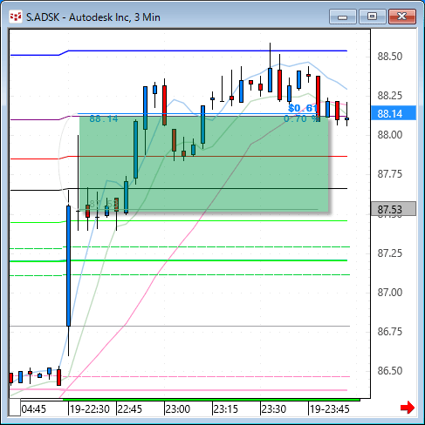
Task: Click the blue 88.14 price marker
Action: (x=394, y=113)
